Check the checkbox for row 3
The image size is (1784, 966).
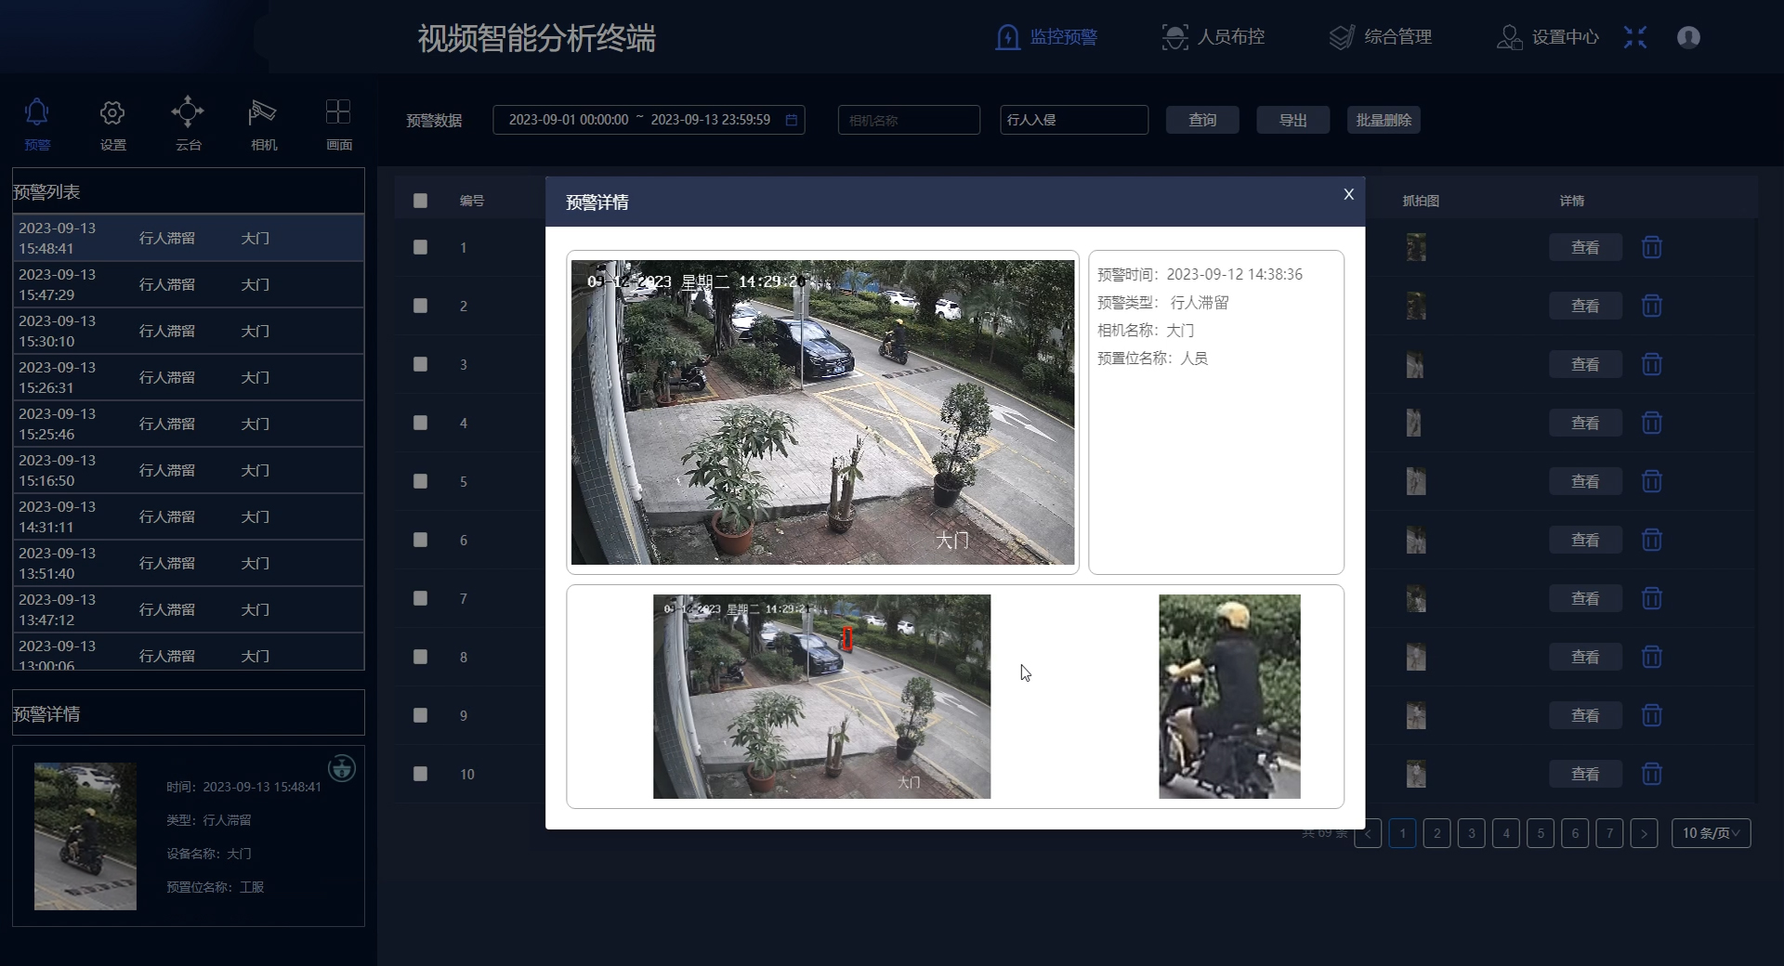(x=420, y=364)
